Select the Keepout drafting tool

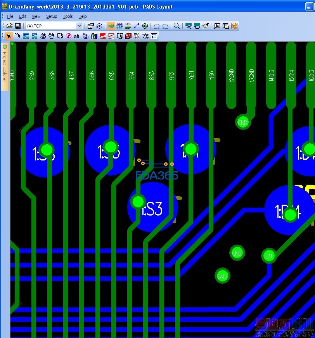pyautogui.click(x=69, y=36)
